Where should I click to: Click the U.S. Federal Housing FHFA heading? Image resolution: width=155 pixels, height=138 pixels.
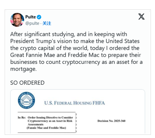(74, 103)
